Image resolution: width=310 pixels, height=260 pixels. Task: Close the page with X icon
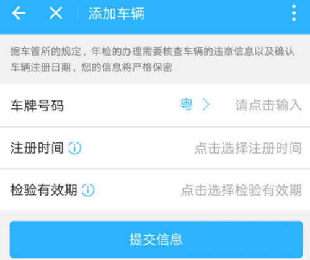(x=56, y=13)
